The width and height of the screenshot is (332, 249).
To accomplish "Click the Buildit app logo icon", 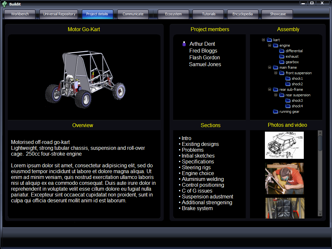I will 4,4.
